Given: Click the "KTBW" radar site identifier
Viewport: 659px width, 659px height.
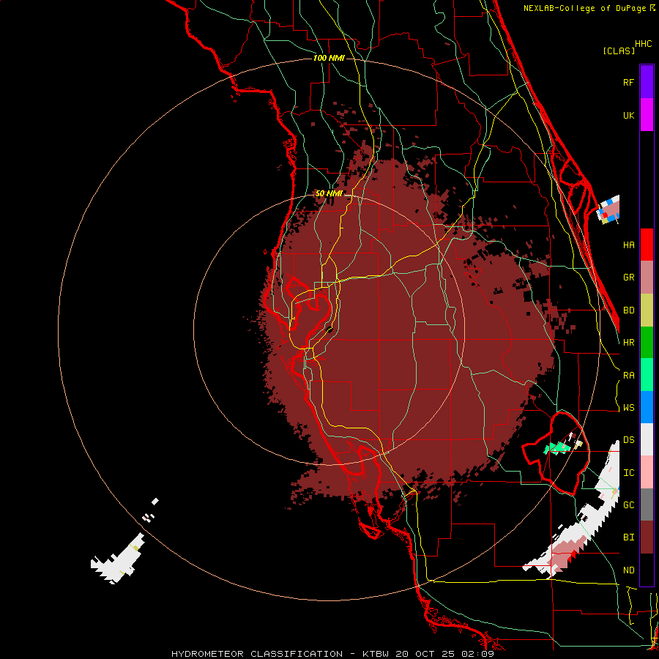Looking at the screenshot, I should click(376, 654).
